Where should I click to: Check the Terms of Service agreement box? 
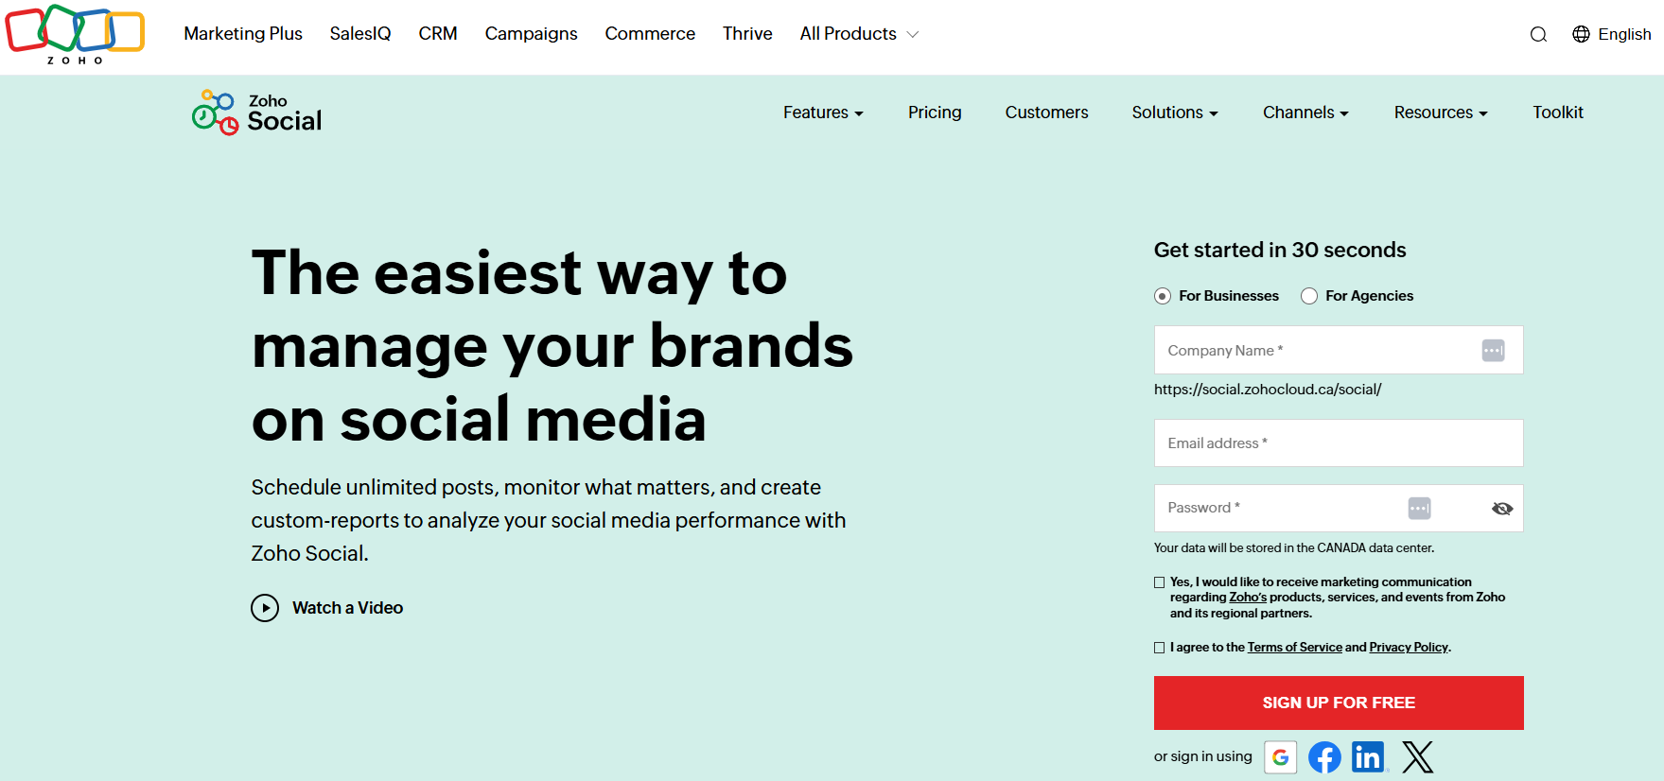(1159, 648)
